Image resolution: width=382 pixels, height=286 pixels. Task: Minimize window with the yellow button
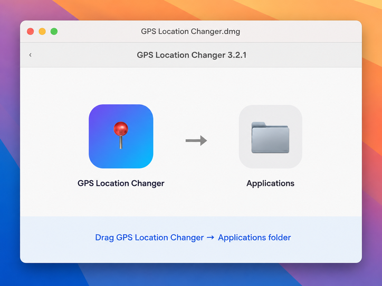click(x=42, y=32)
